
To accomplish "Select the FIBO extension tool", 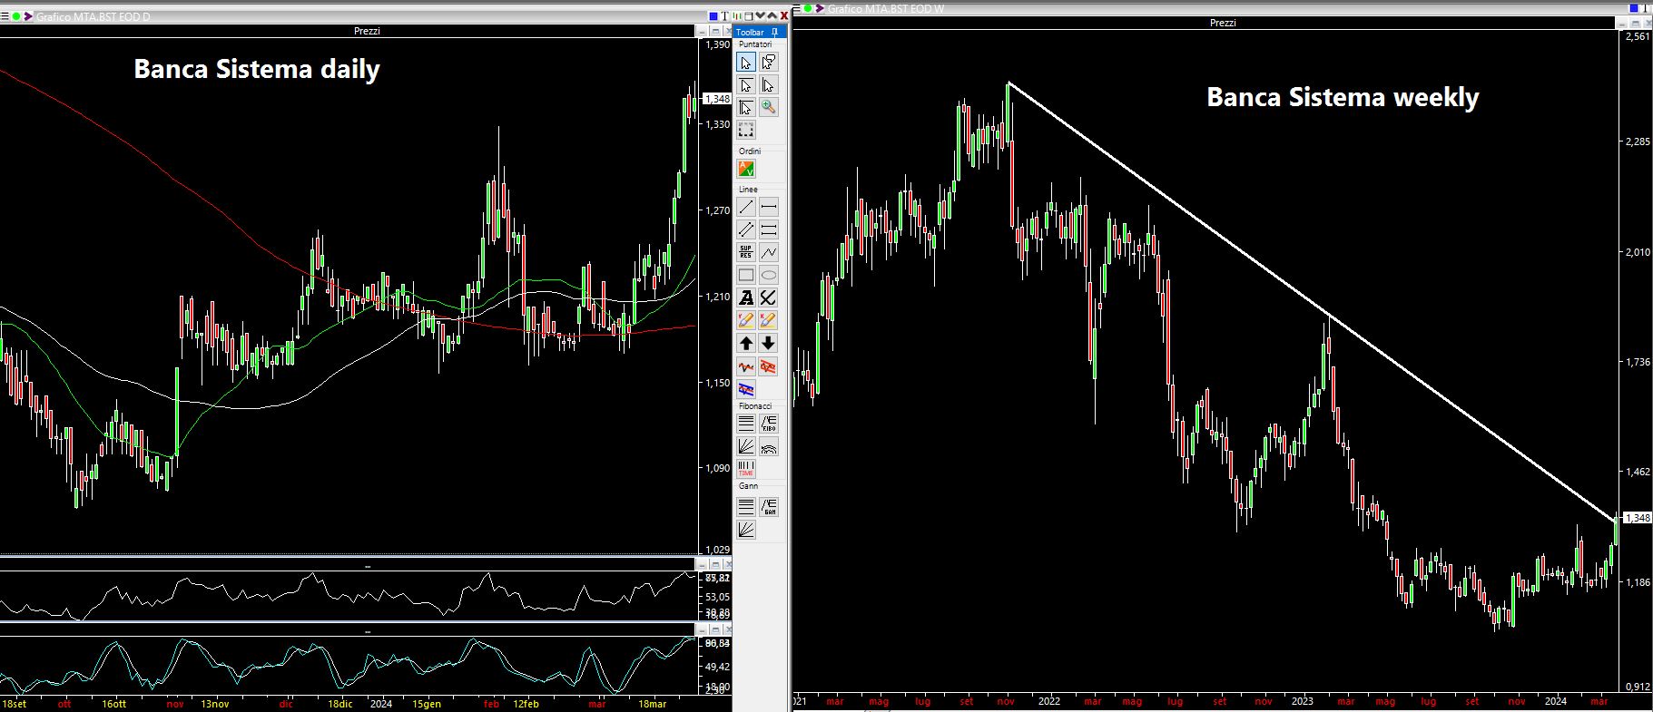I will 768,423.
